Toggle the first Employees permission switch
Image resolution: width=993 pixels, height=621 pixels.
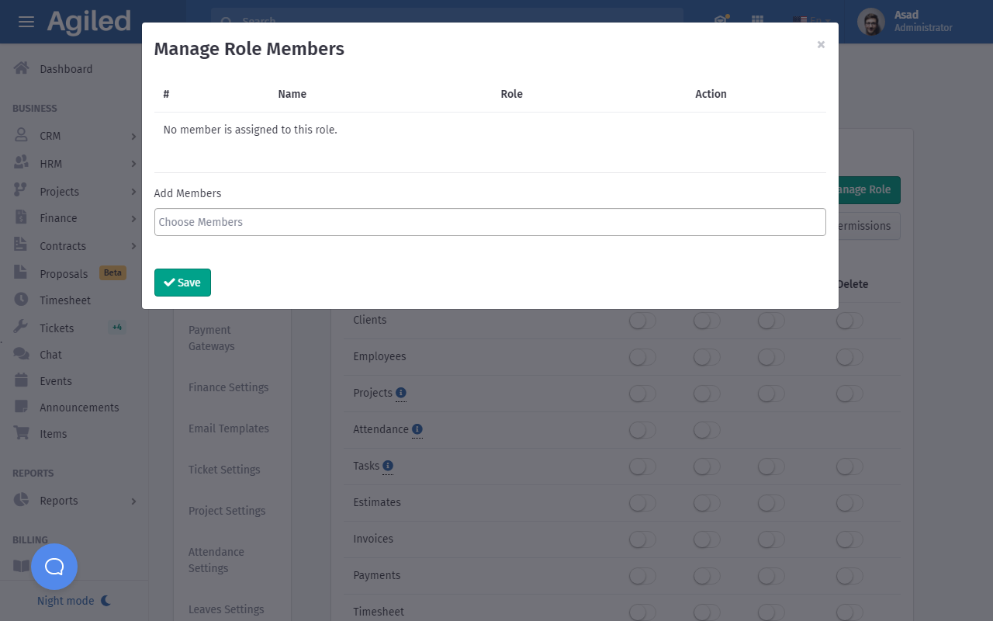point(642,357)
